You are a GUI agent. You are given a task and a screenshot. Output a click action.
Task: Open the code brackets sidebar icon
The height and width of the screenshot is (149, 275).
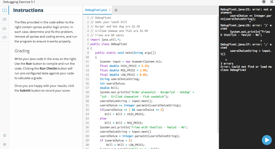(x=5, y=37)
